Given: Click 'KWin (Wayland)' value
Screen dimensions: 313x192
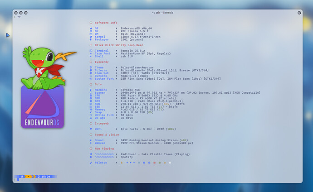Looking at the screenshot, I should 133,34.
